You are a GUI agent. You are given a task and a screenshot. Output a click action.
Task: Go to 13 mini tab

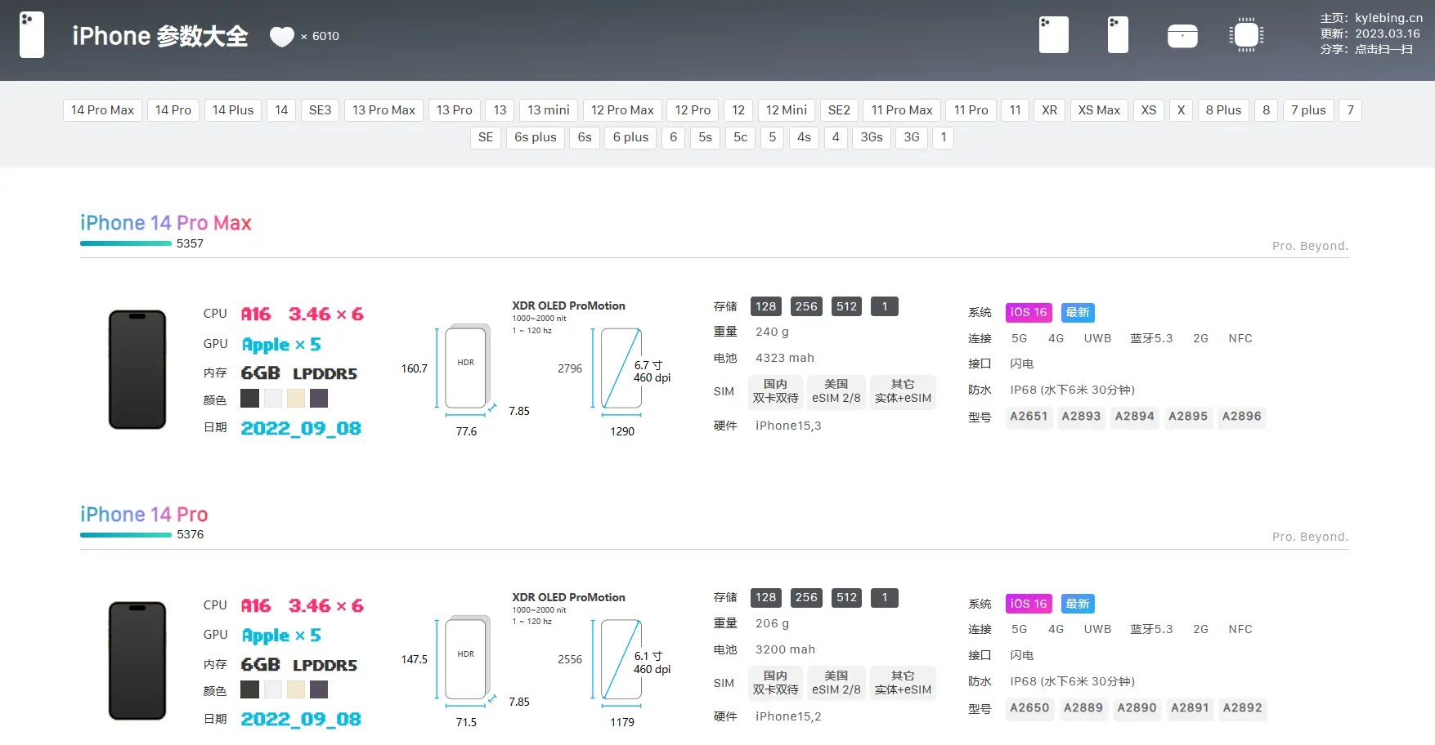549,110
